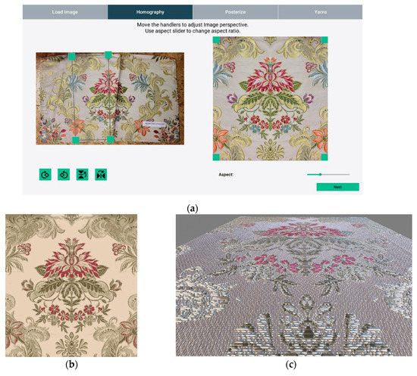The height and width of the screenshot is (376, 417).
Task: Click the rotate clockwise icon
Action: tap(45, 175)
